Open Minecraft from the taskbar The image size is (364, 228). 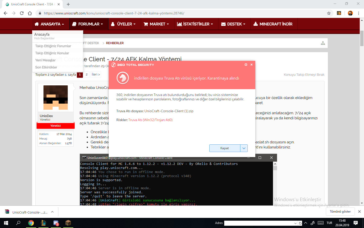click(x=68, y=223)
